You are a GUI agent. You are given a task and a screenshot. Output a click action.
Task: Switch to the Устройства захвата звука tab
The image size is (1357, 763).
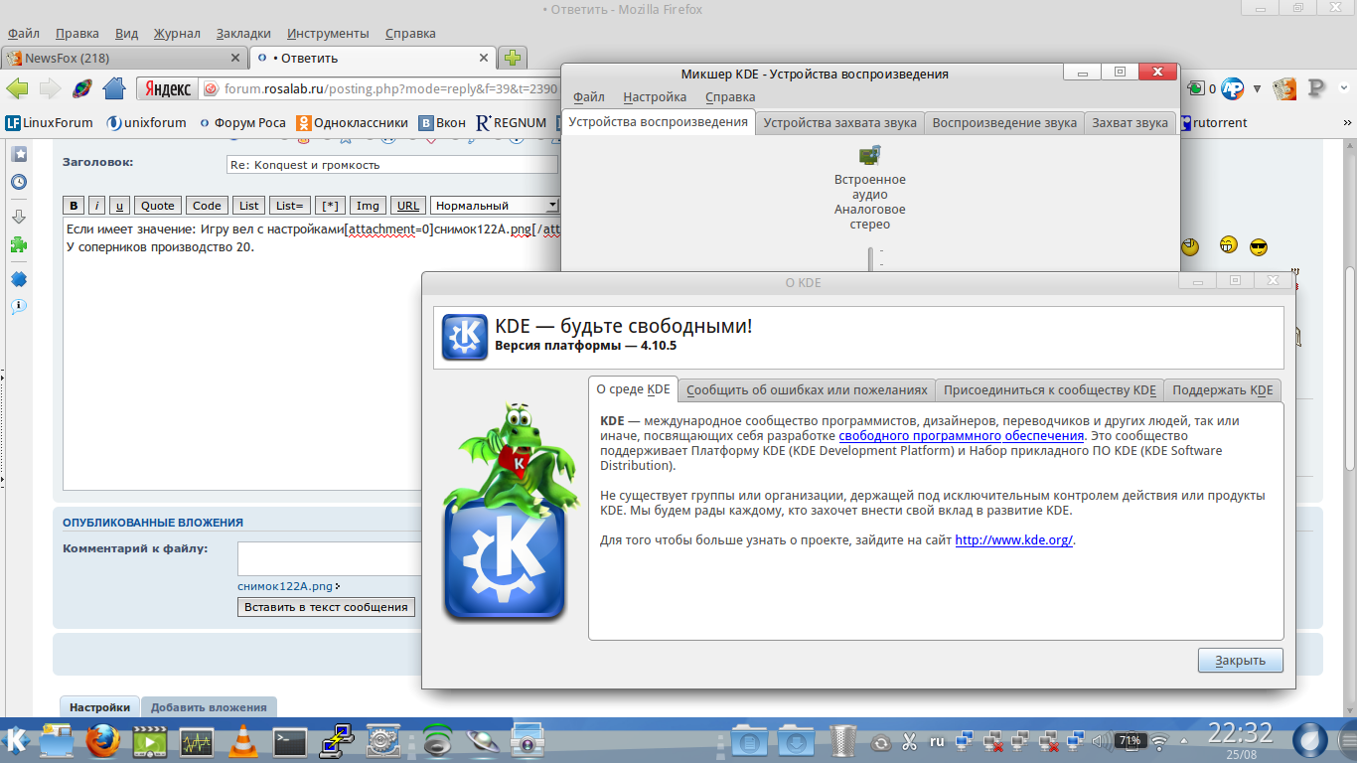(840, 123)
